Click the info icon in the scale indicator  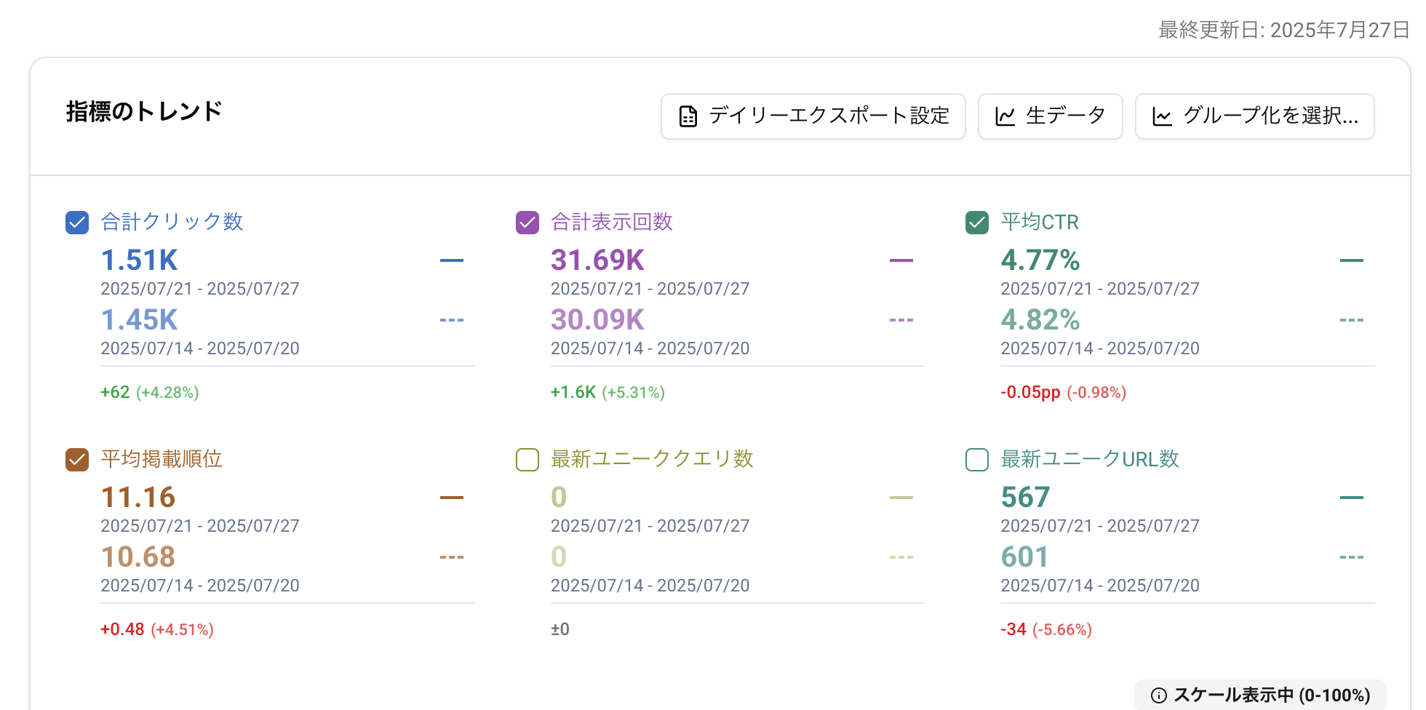click(x=1158, y=695)
